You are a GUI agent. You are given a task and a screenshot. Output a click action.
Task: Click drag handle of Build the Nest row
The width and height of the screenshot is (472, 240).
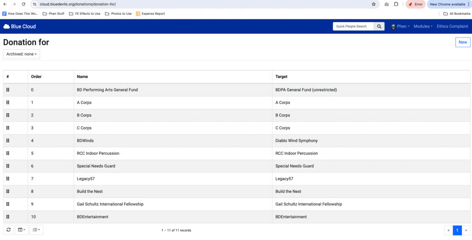point(8,191)
